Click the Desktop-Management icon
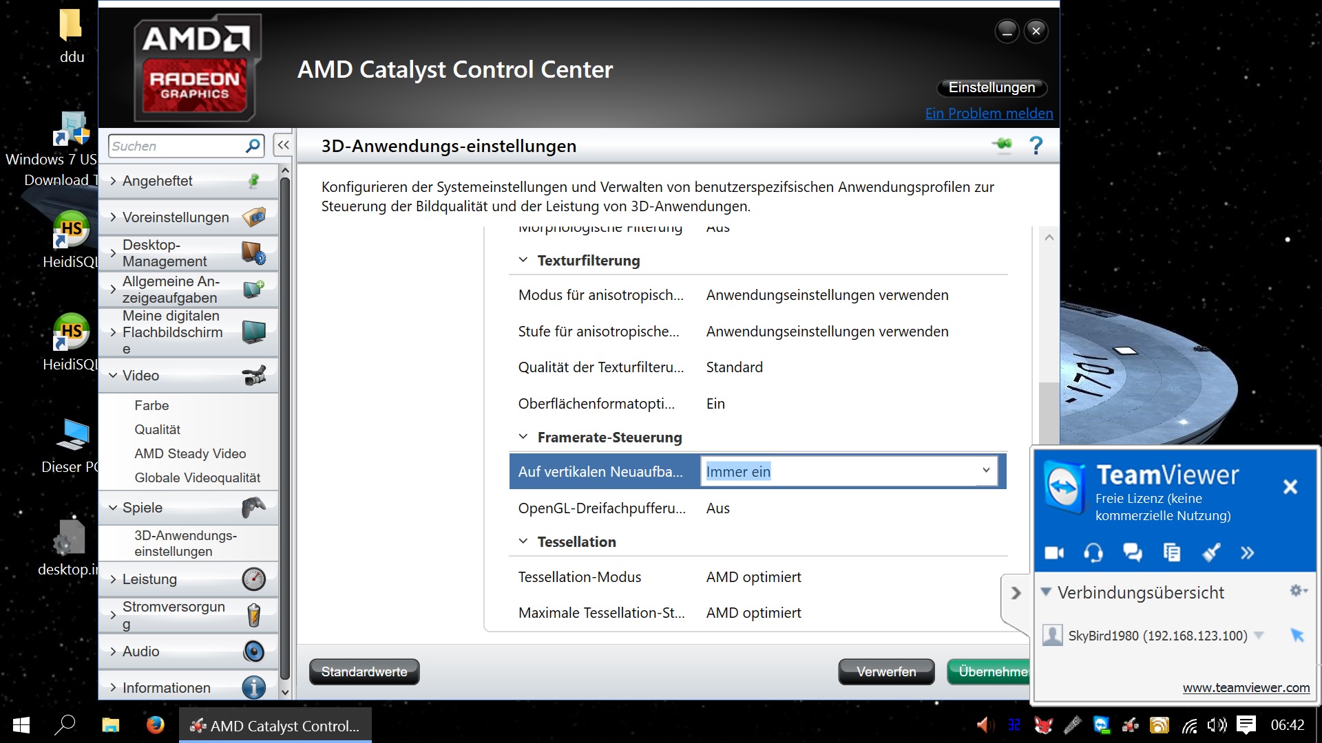Viewport: 1322px width, 743px height. click(254, 253)
